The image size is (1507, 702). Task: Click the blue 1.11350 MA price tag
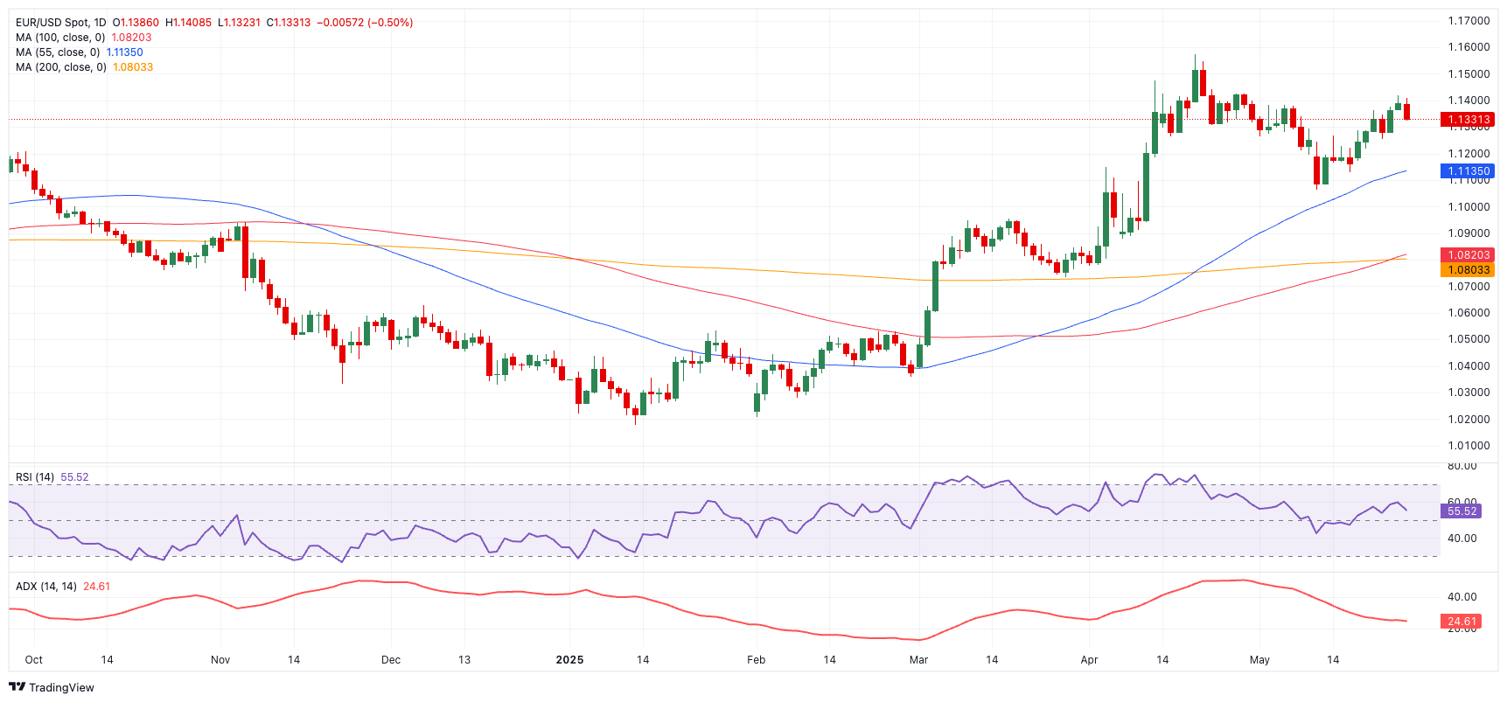click(1467, 171)
